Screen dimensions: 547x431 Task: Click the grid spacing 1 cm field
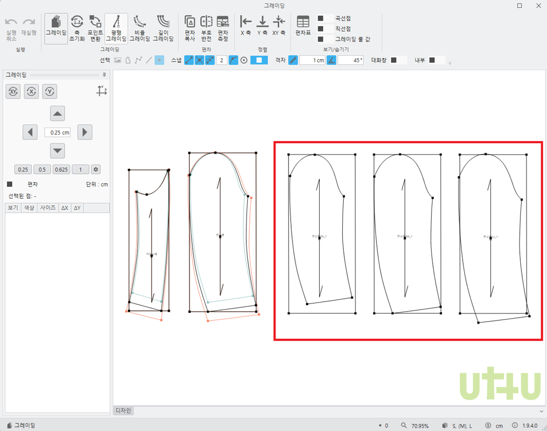click(x=313, y=60)
